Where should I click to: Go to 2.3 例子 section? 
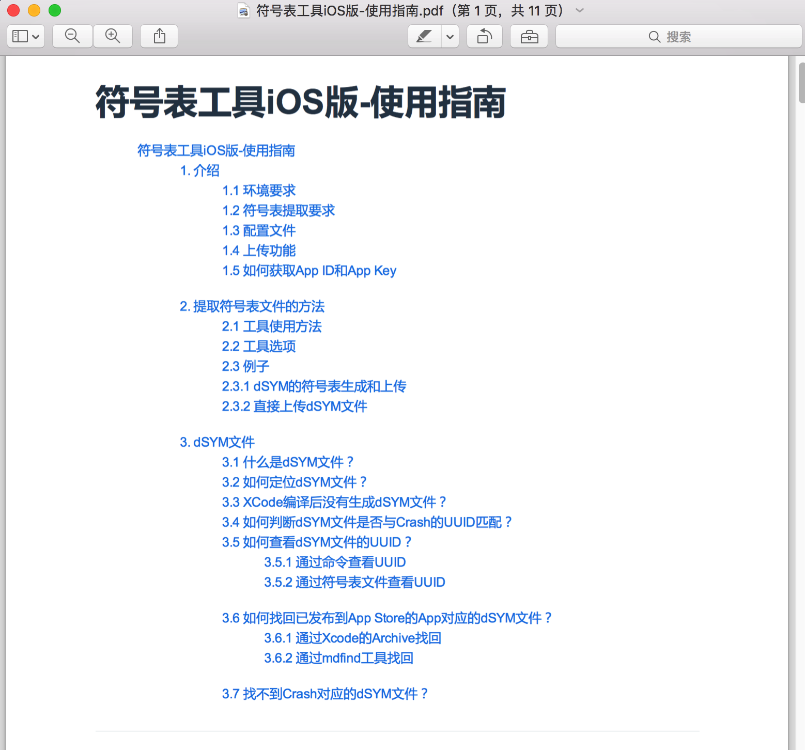point(245,366)
